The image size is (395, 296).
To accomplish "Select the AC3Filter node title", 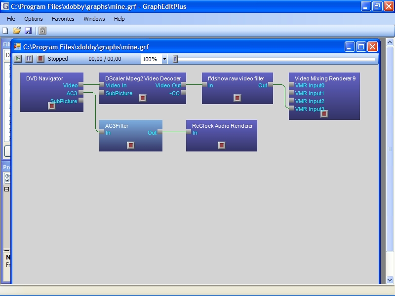I will (x=117, y=126).
